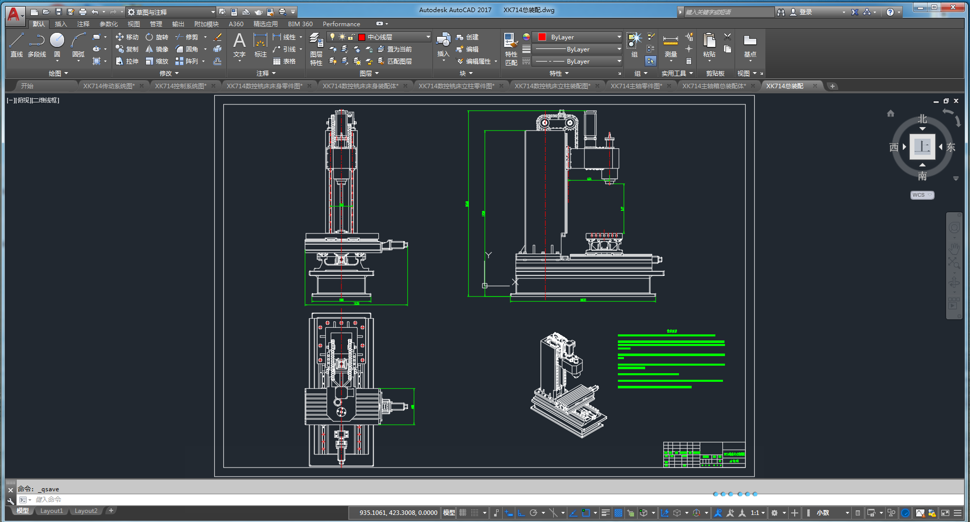Viewport: 970px width, 522px height.
Task: Click 创建 (Create Block) button
Action: pyautogui.click(x=467, y=37)
